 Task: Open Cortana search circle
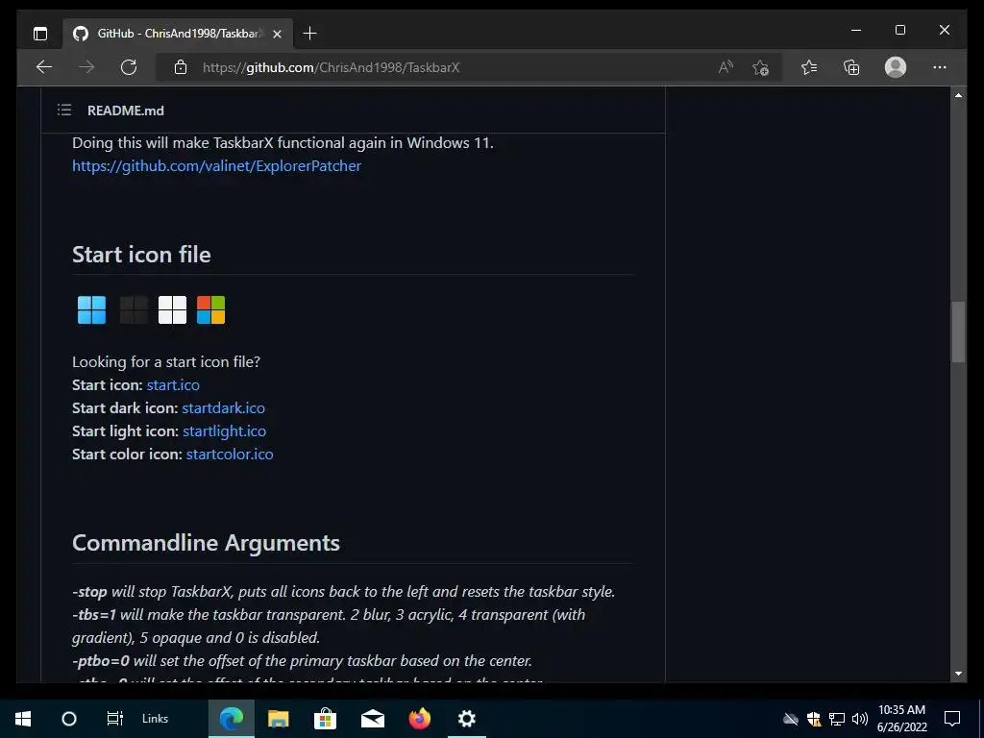(x=69, y=719)
